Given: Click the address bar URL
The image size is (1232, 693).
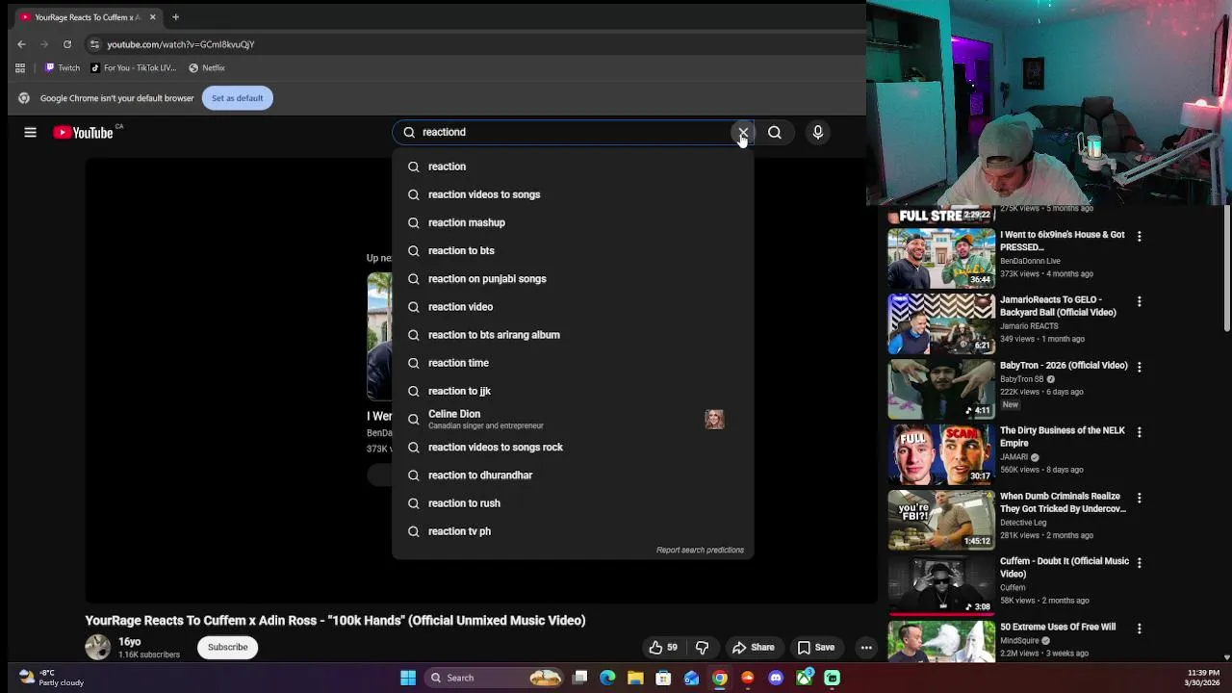Looking at the screenshot, I should click(x=181, y=44).
